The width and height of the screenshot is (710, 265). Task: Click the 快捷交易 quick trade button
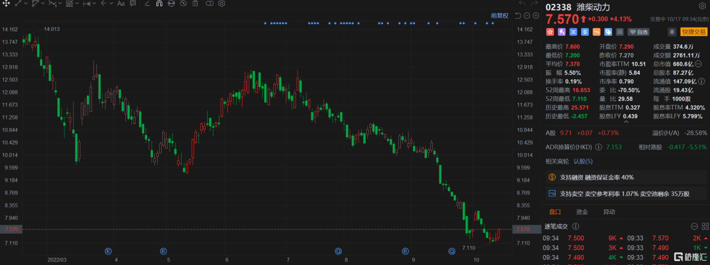[x=694, y=32]
